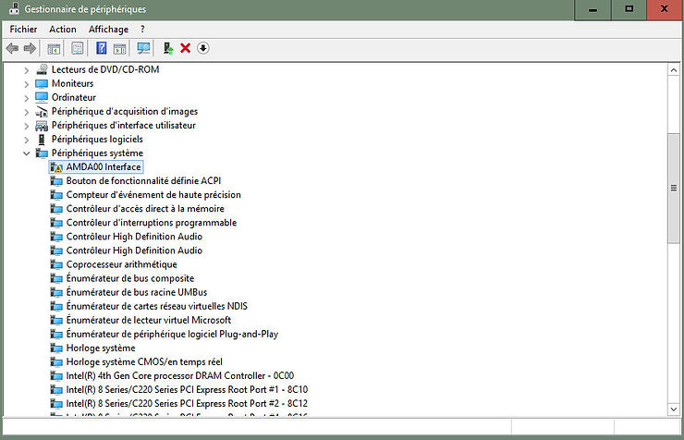Select Compteur d'événement de haute précision
684x440 pixels.
pyautogui.click(x=153, y=195)
